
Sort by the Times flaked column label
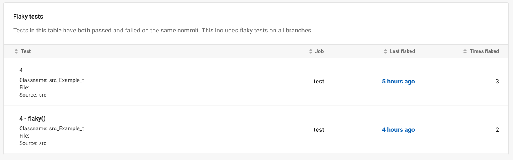484,51
